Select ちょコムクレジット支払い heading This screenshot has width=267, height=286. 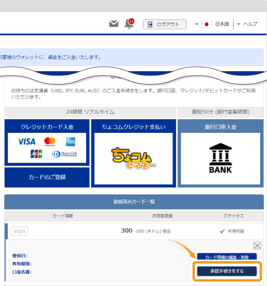point(133,127)
